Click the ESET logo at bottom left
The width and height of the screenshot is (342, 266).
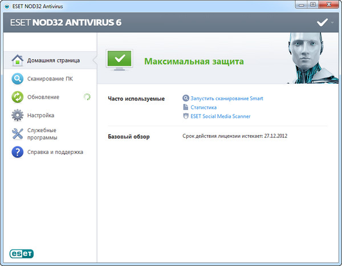(21, 253)
